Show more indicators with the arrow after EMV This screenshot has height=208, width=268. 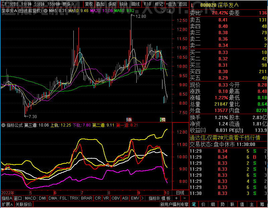coord(143,198)
